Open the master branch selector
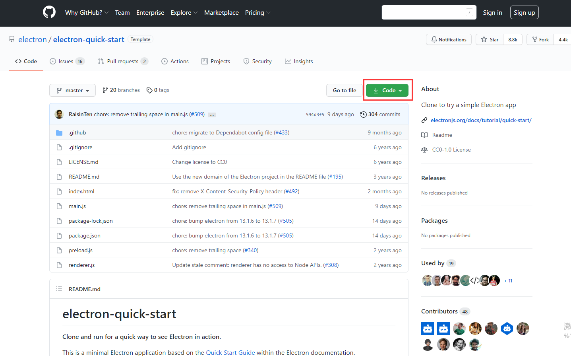The height and width of the screenshot is (356, 571). coord(72,90)
